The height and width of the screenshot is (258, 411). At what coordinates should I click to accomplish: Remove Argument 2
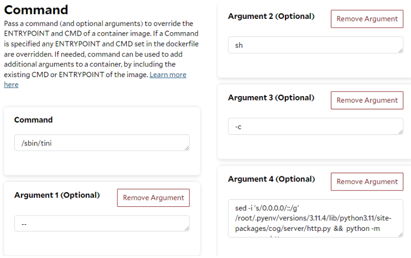tap(367, 19)
